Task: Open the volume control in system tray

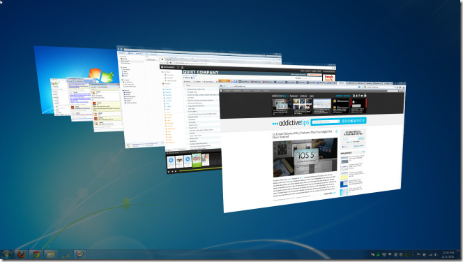Action: click(436, 254)
